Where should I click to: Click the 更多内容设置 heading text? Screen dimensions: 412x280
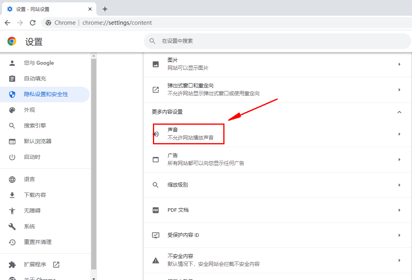[167, 112]
